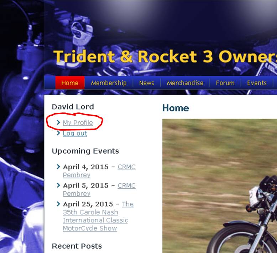Click the chevron beside My Profile
The image size is (277, 253).
pos(58,122)
